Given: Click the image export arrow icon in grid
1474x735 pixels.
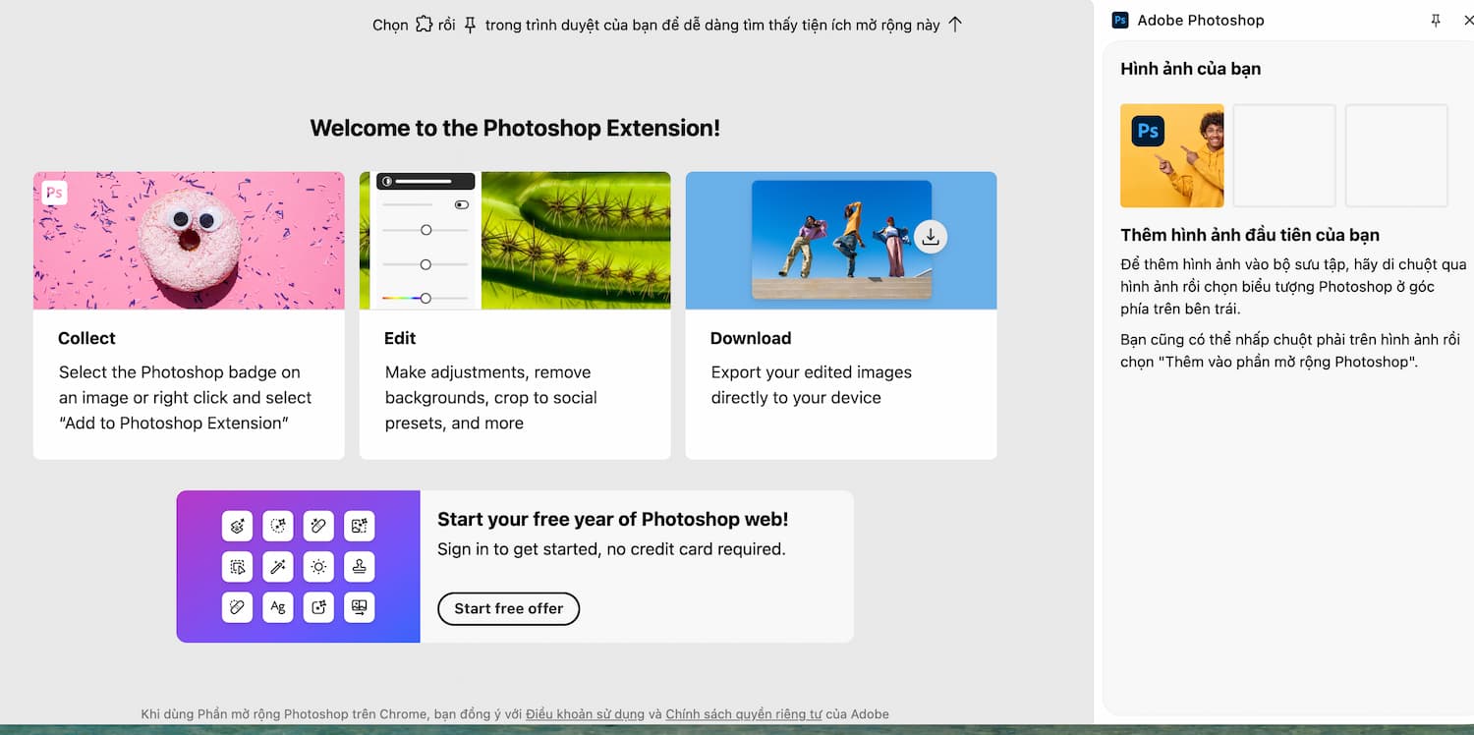Looking at the screenshot, I should pyautogui.click(x=359, y=607).
